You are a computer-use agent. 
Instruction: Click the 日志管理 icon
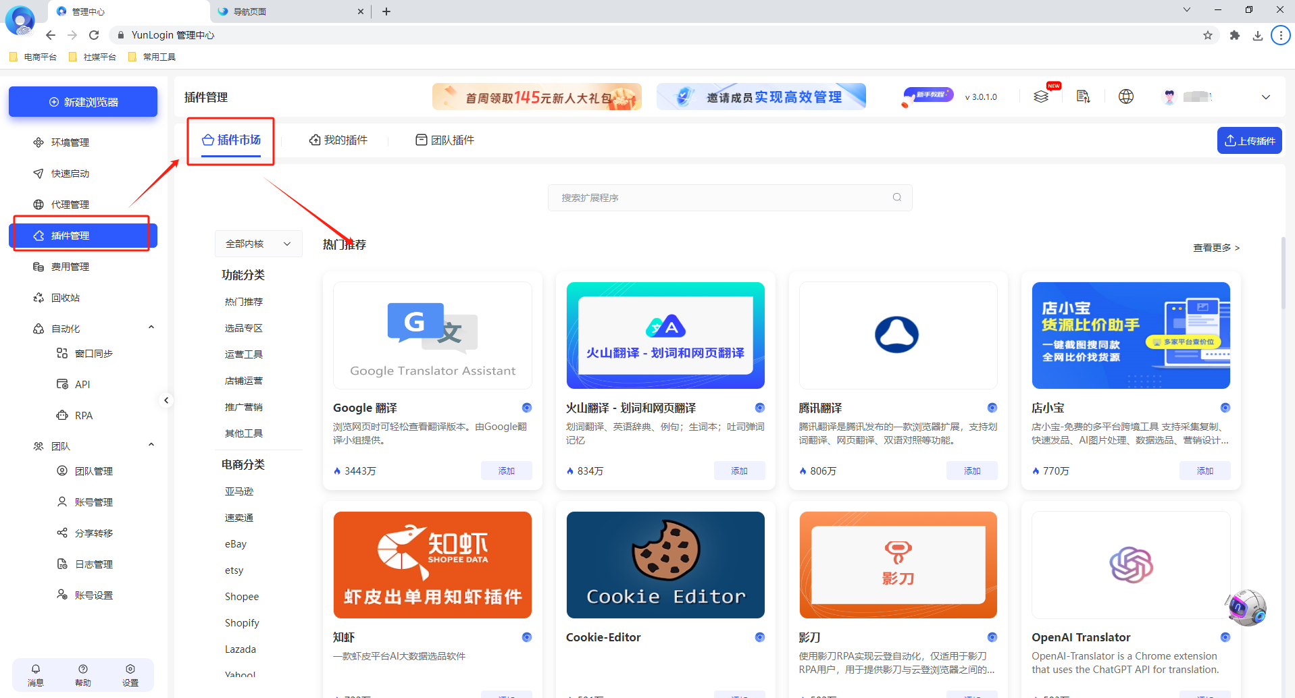(x=62, y=564)
